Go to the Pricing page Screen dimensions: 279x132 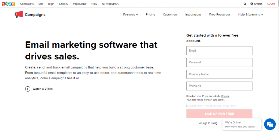150,15
